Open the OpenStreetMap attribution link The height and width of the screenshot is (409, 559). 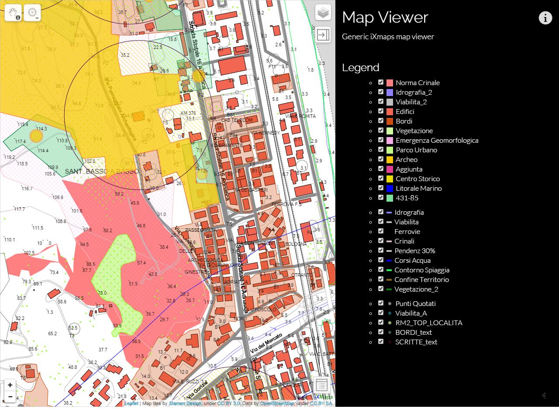click(277, 404)
